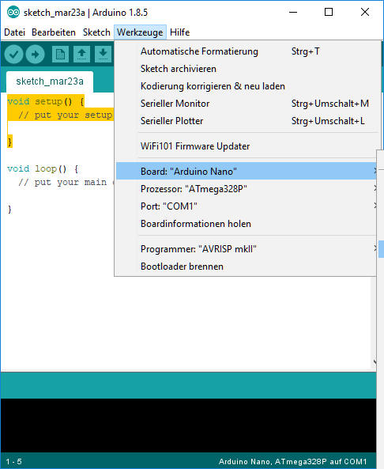384x469 pixels.
Task: Click the Arduino logo in title bar
Action: pos(13,13)
